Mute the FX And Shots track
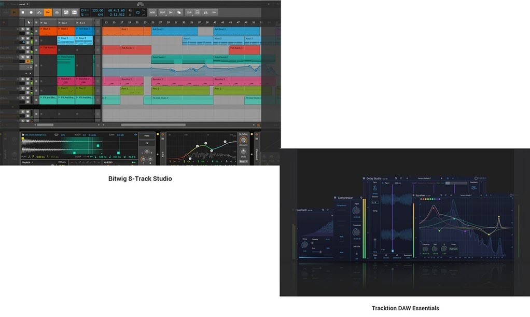 click(27, 98)
